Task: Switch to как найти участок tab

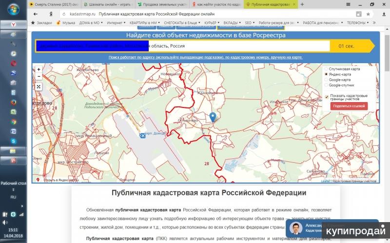Action: pos(217,4)
